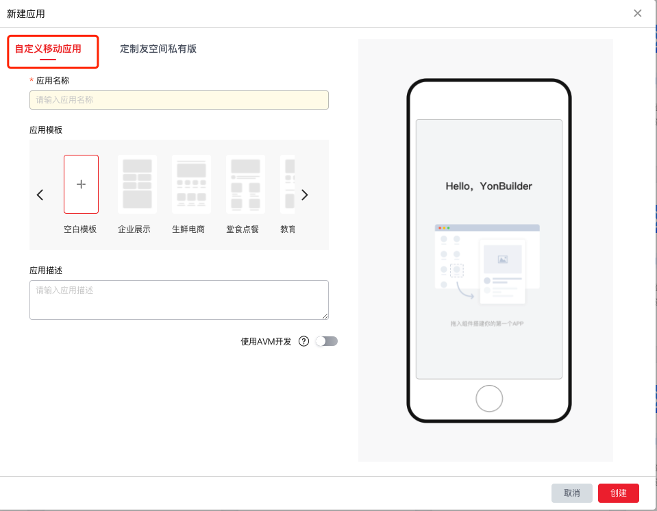
Task: Click the 生鲜电商 label text
Action: click(188, 229)
